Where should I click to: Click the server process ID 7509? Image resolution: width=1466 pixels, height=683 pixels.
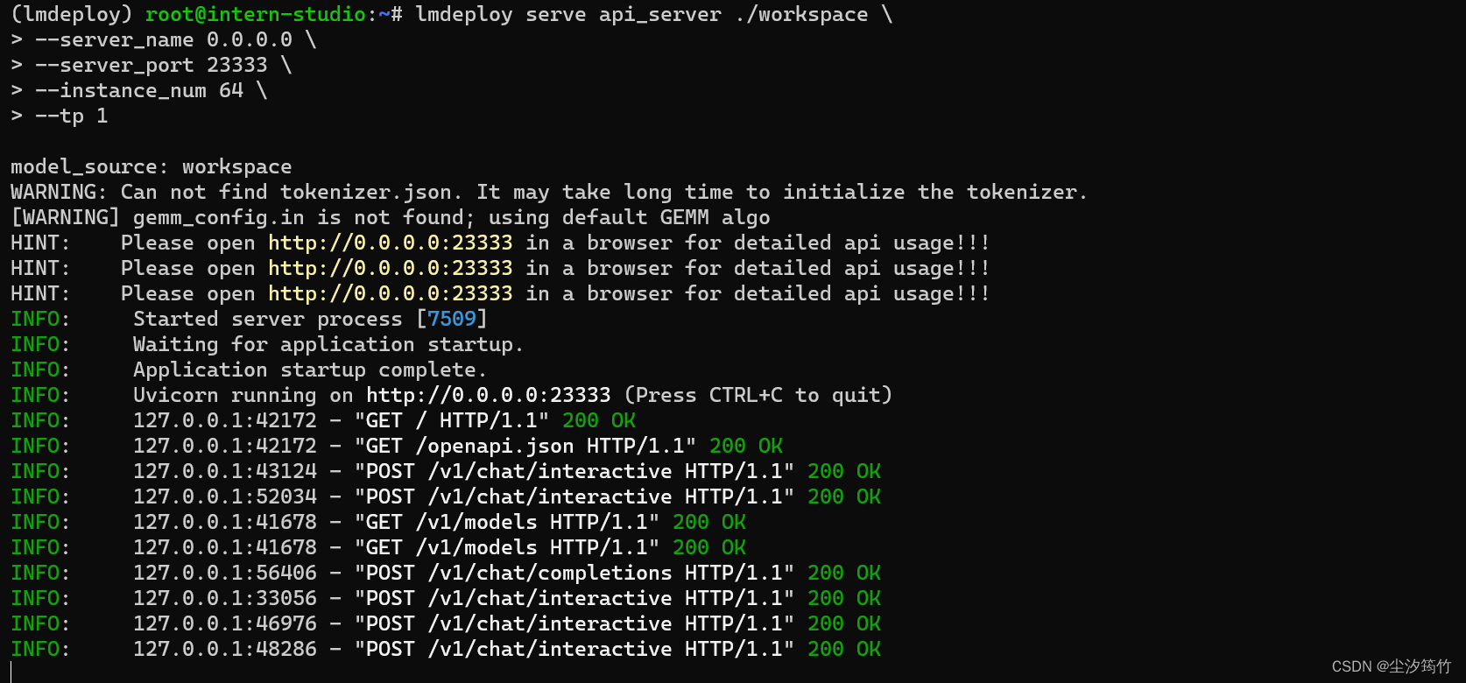(452, 319)
